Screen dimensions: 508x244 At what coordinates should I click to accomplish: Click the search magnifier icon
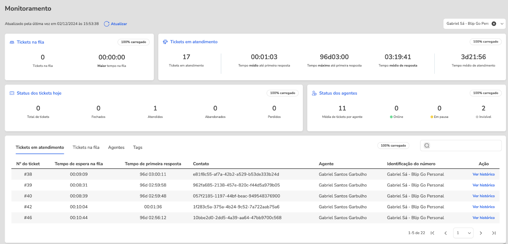click(427, 146)
